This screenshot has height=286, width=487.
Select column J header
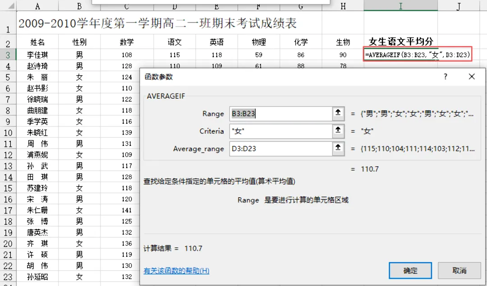tap(459, 6)
